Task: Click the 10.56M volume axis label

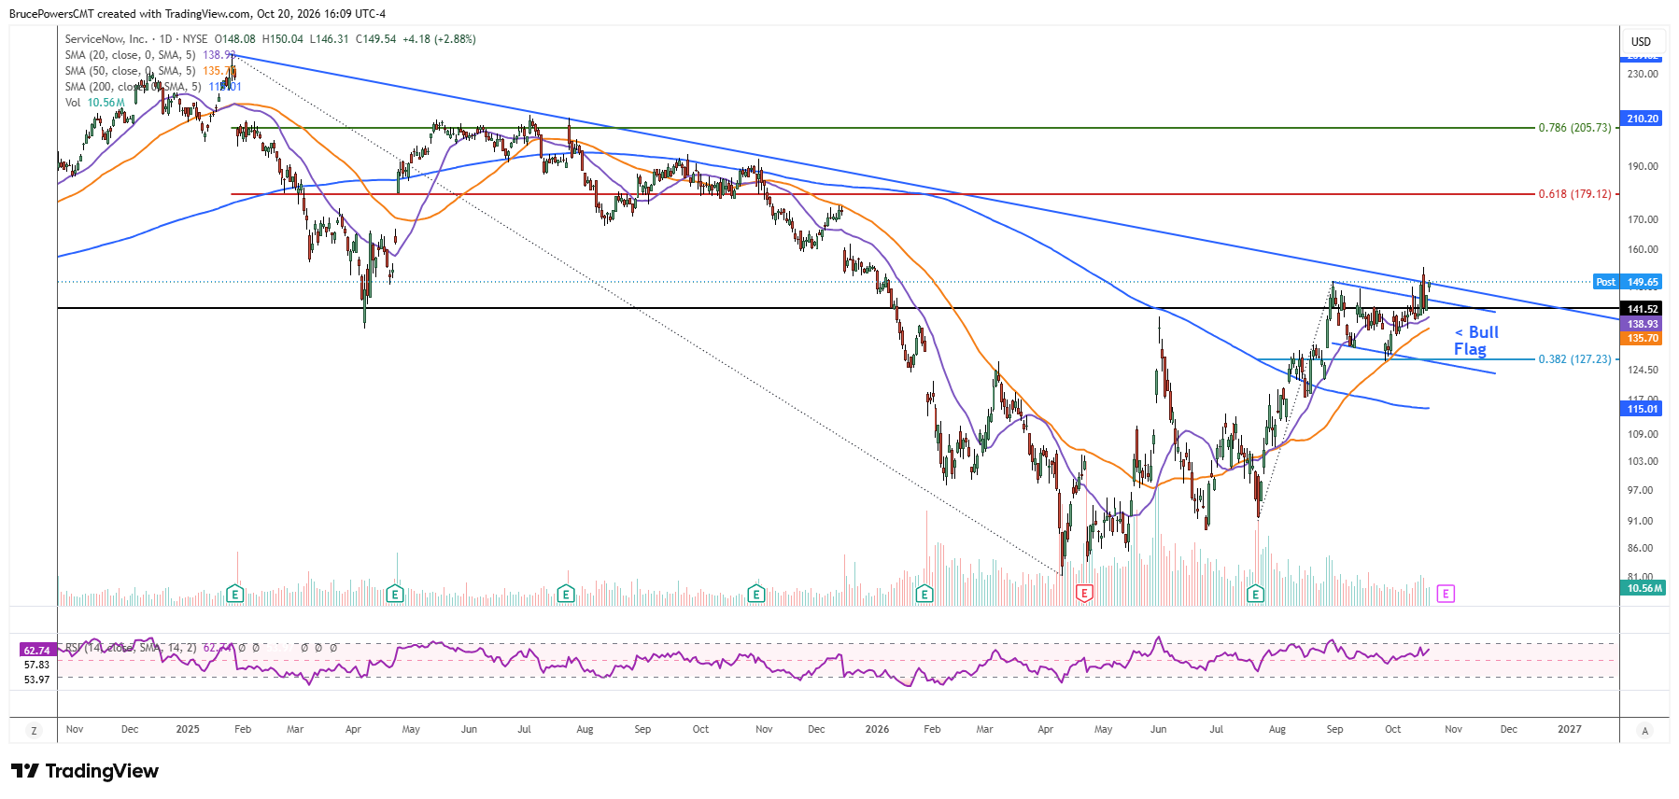Action: tap(1644, 588)
